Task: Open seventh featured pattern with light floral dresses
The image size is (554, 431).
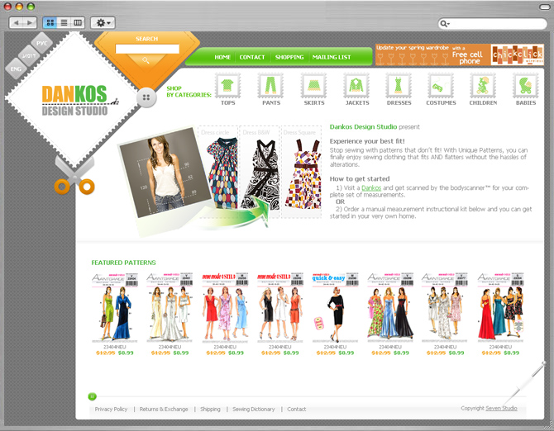Action: [x=445, y=307]
